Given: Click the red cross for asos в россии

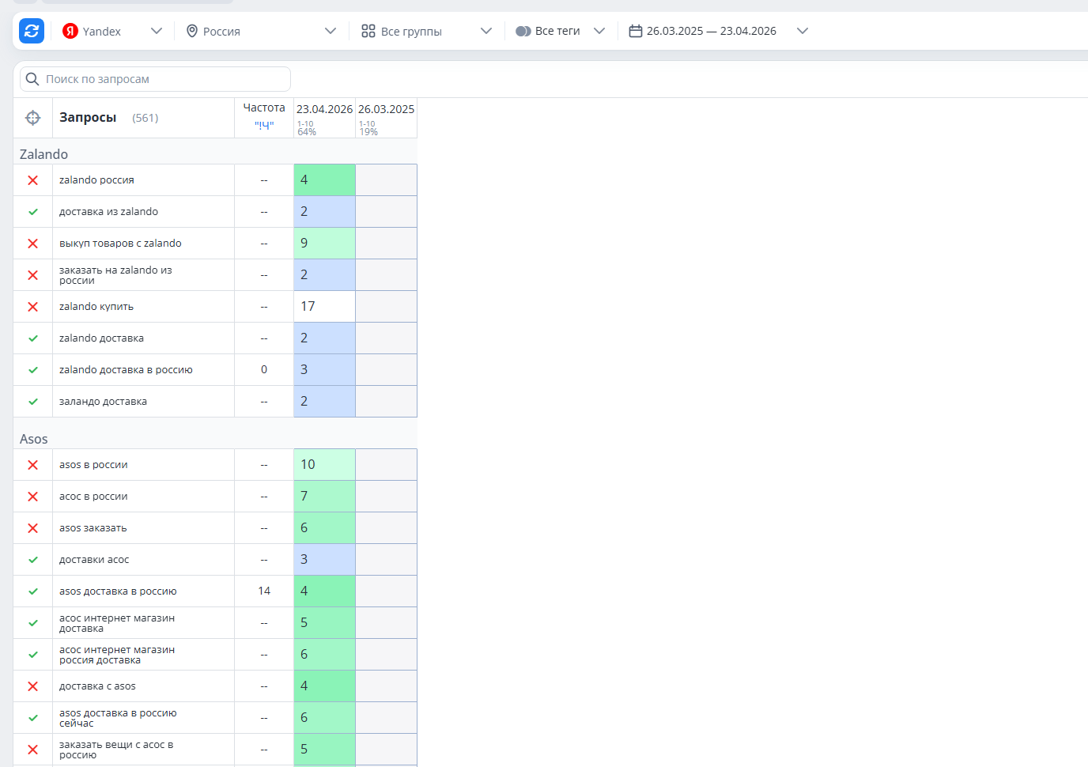Looking at the screenshot, I should (33, 465).
